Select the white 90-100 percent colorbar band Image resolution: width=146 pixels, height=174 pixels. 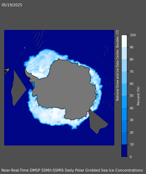(x=124, y=41)
